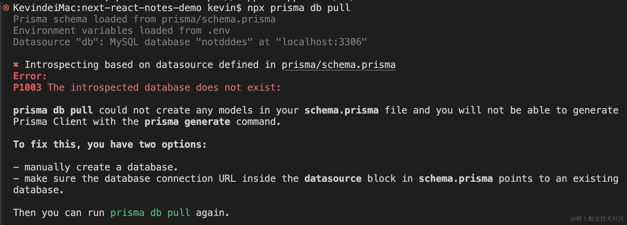This screenshot has height=225, width=627.
Task: Click the manually create a database option
Action: (101, 167)
